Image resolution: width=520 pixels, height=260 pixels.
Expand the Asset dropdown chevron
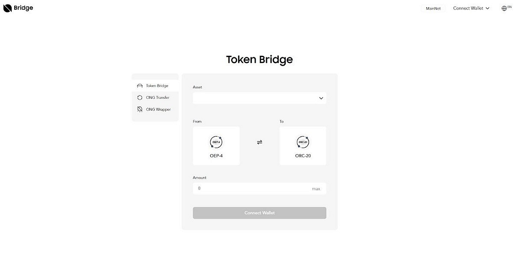pos(321,99)
